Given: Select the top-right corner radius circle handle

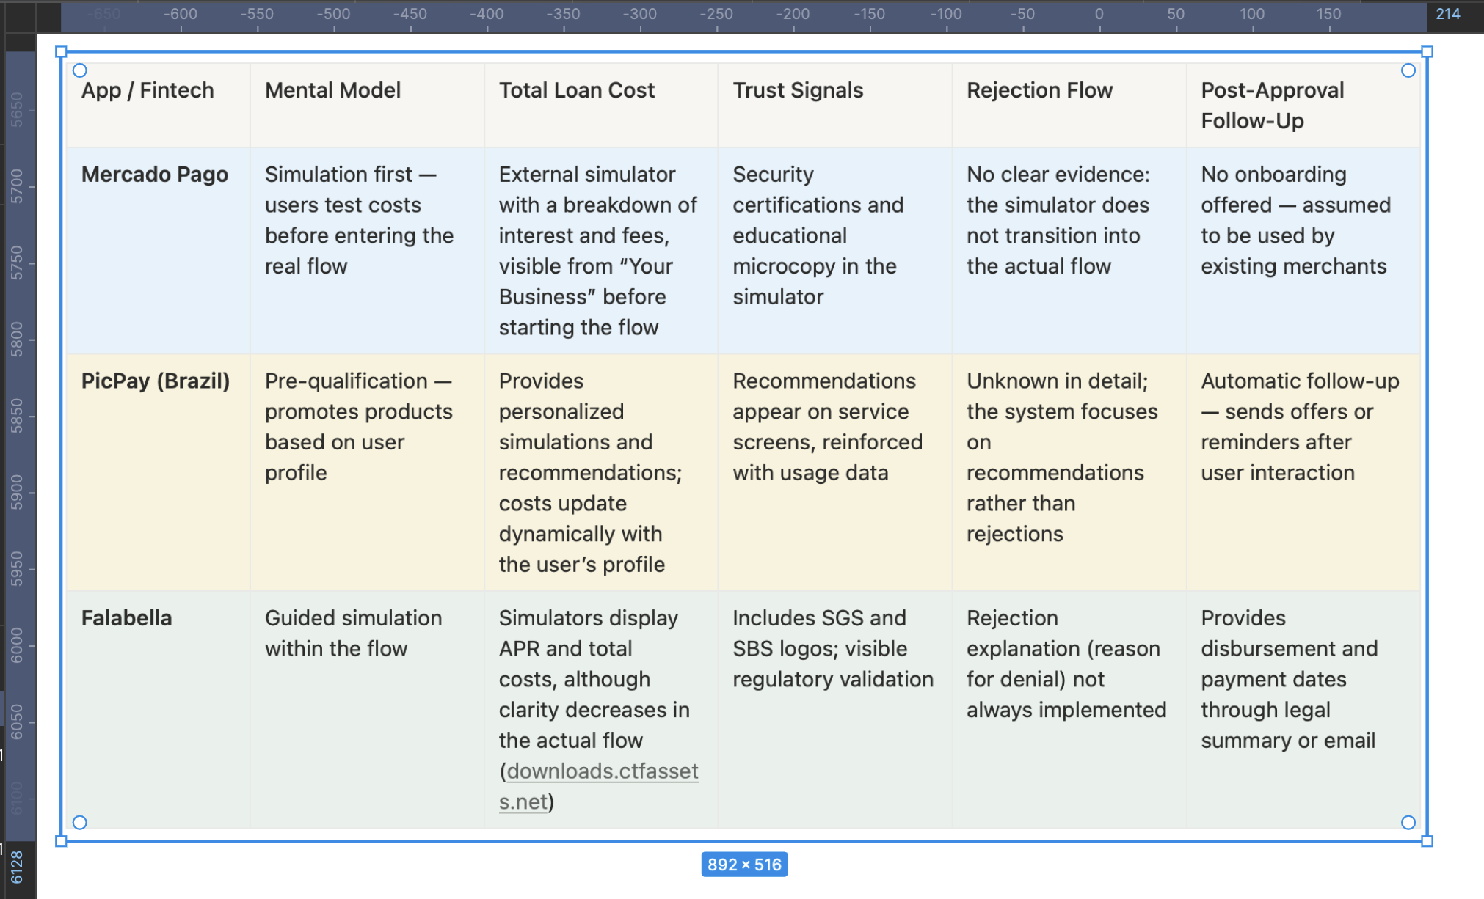Looking at the screenshot, I should [1408, 70].
